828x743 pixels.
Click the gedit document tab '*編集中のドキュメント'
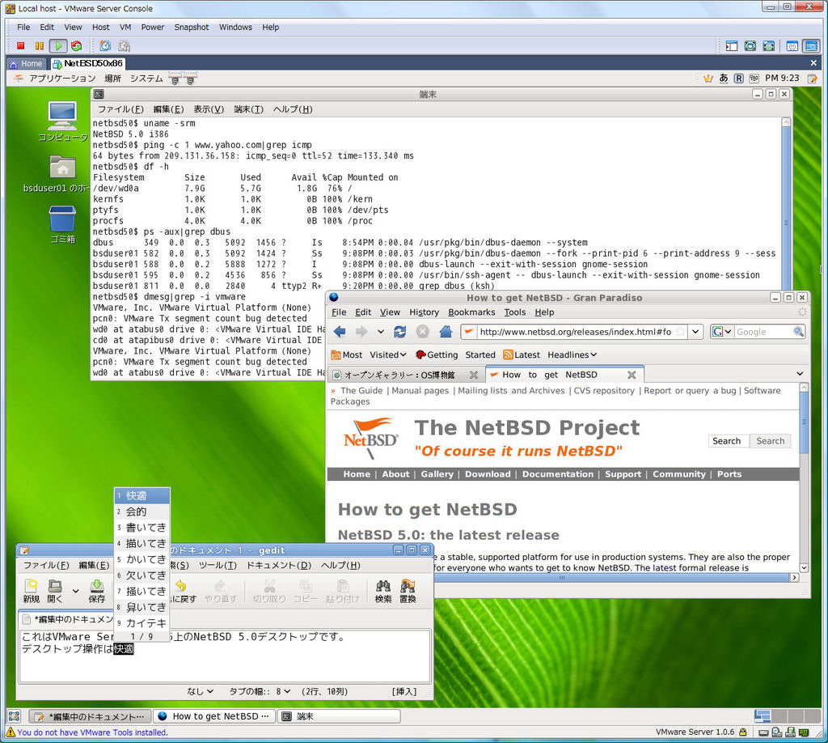pyautogui.click(x=68, y=619)
